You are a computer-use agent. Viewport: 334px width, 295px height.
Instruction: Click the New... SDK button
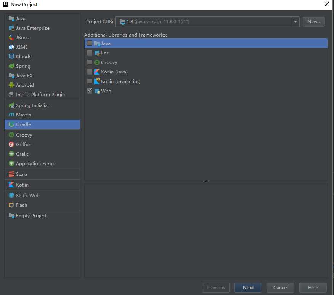pos(313,22)
